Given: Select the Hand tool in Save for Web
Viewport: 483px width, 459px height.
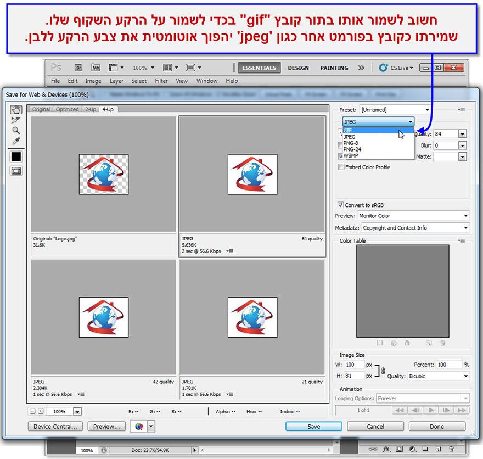Looking at the screenshot, I should pos(16,109).
